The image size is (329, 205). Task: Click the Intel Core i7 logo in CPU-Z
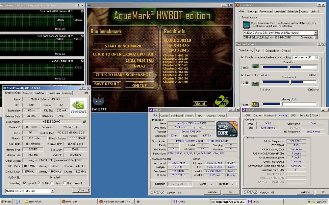227,129
